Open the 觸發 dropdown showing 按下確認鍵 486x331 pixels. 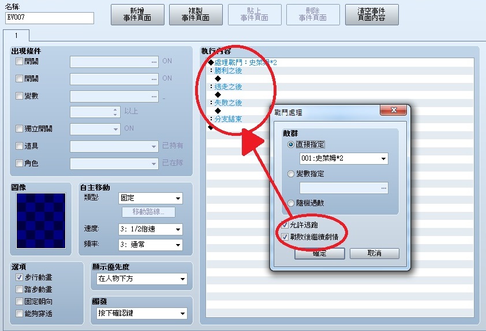143,313
